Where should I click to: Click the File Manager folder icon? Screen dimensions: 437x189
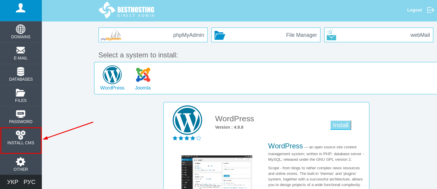[x=220, y=35]
